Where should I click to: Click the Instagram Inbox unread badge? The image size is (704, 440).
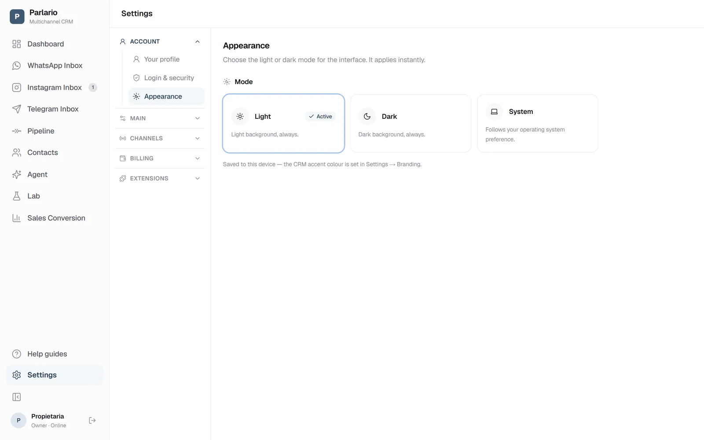pyautogui.click(x=93, y=88)
